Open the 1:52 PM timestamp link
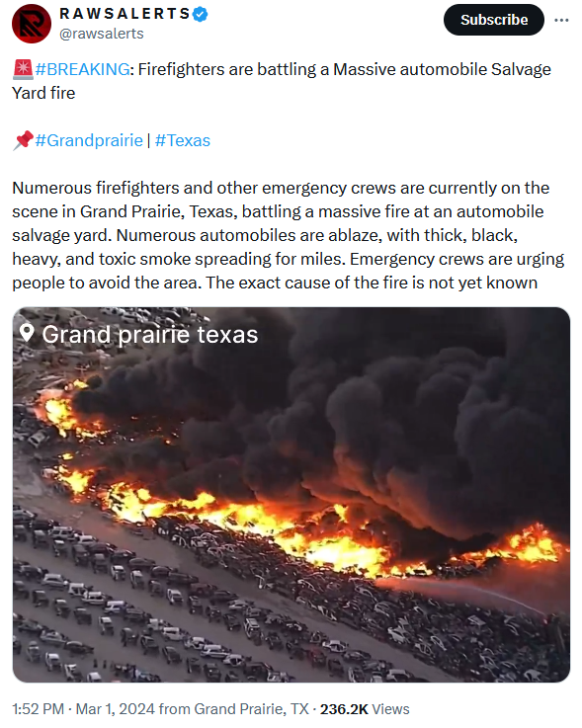The height and width of the screenshot is (728, 582). pos(39,709)
